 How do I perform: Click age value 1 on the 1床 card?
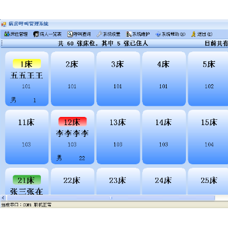tap(34, 101)
